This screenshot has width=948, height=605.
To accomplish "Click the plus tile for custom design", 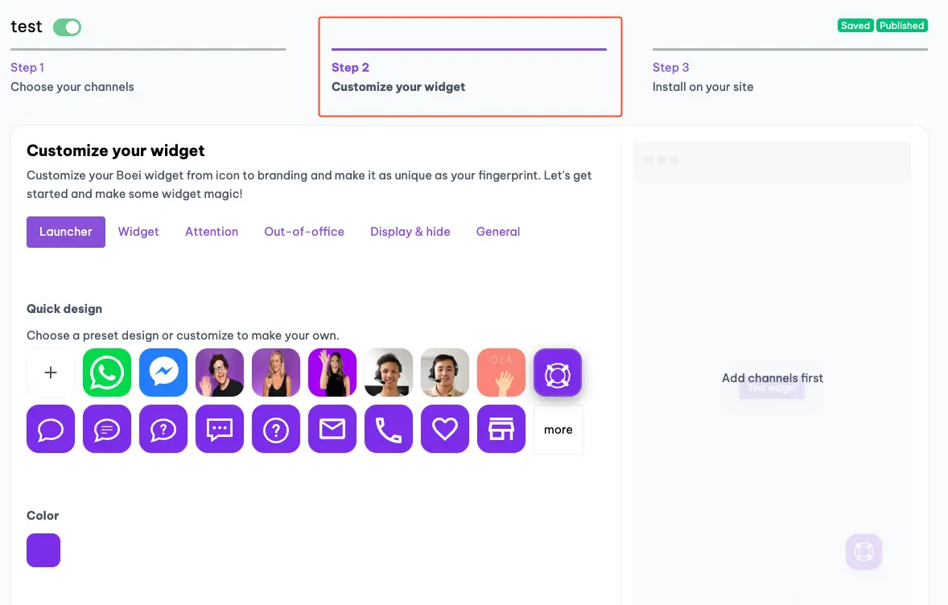I will (x=51, y=372).
